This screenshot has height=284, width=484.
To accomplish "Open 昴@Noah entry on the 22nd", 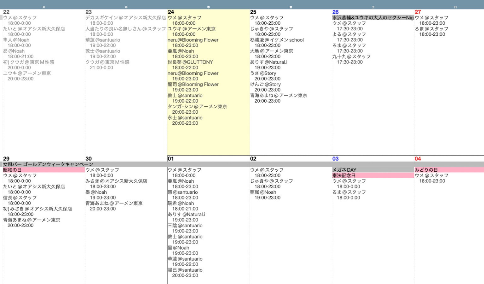I will coord(14,51).
